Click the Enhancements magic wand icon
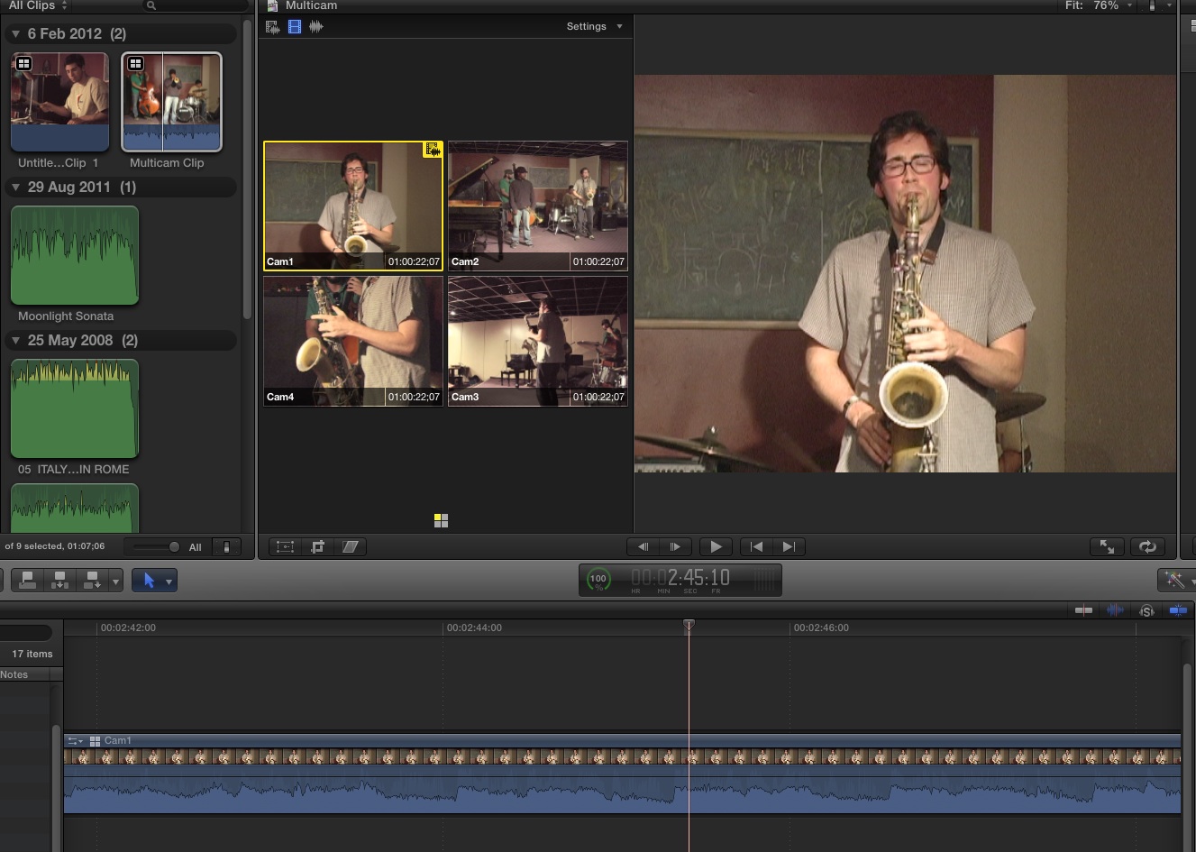Viewport: 1196px width, 852px height. point(1173,580)
